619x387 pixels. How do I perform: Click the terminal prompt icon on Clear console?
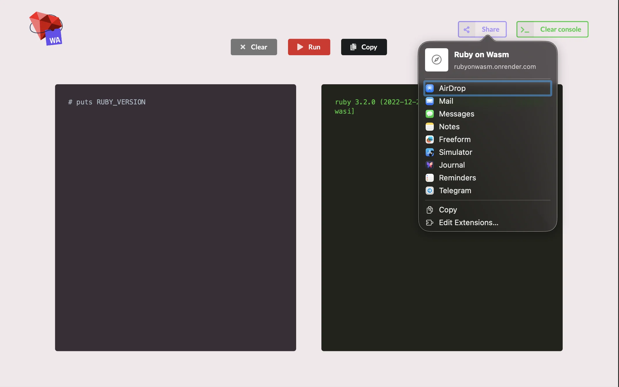pos(525,29)
